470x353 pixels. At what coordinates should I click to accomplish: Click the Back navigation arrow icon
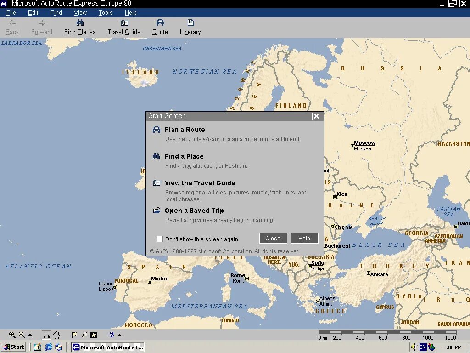tap(12, 23)
